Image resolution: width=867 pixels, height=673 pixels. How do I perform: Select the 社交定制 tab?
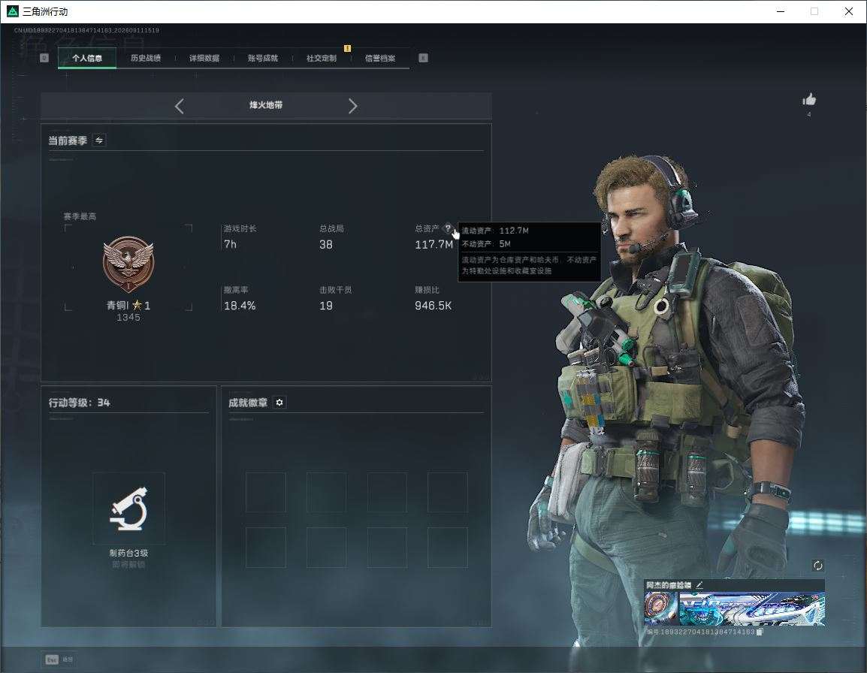click(322, 58)
